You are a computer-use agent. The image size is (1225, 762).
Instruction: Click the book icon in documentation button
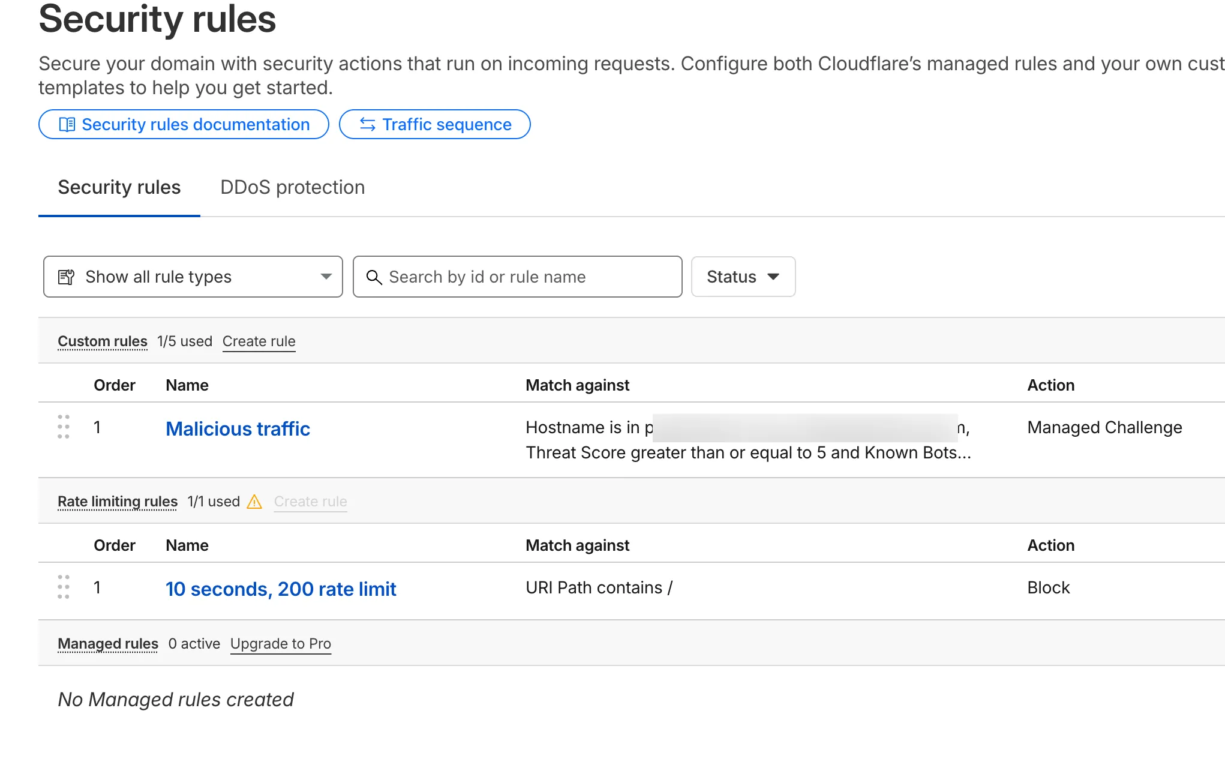pos(67,124)
